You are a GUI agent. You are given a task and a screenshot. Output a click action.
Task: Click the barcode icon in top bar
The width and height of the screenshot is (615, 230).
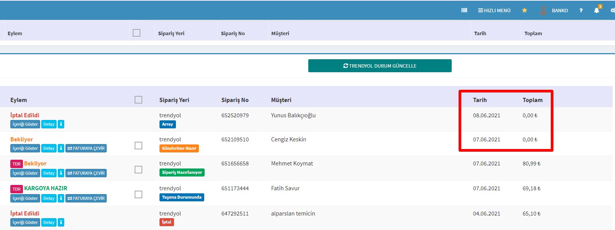tap(464, 10)
